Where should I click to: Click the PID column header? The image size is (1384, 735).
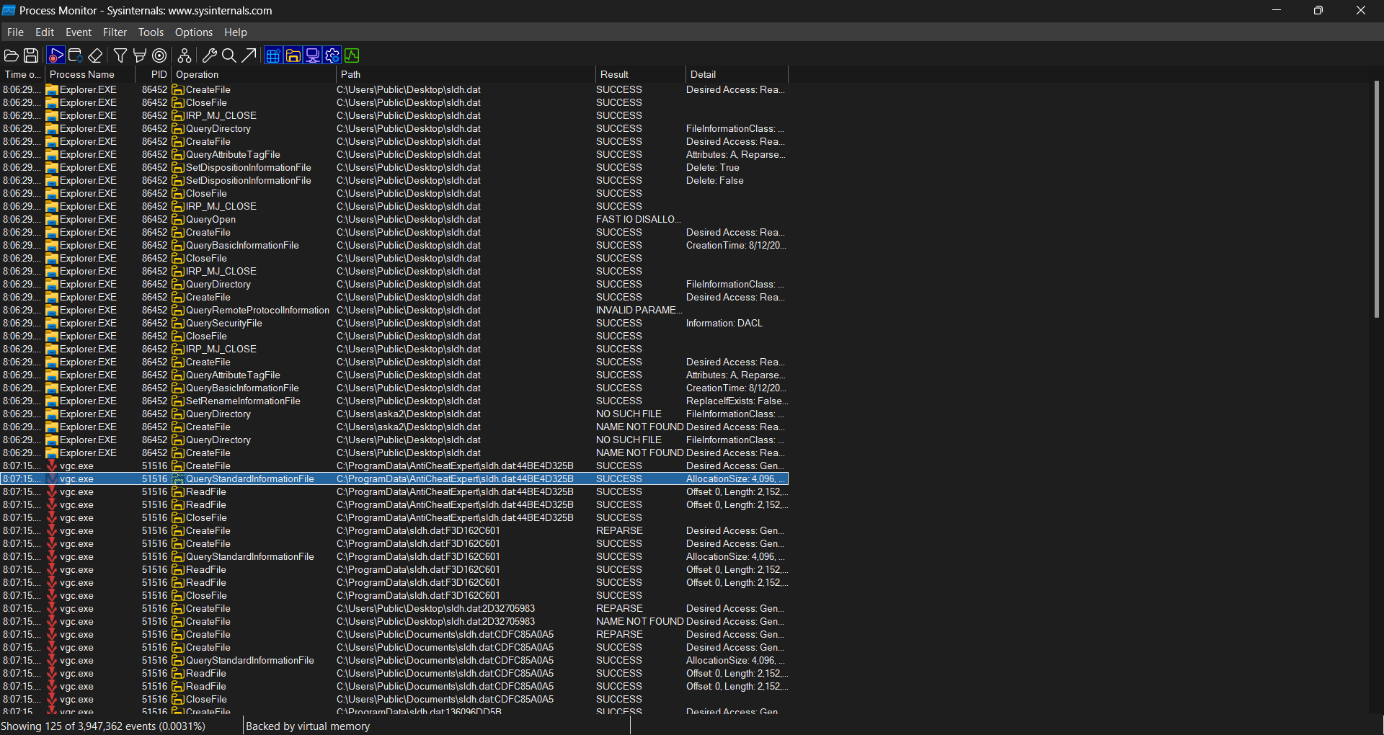point(154,74)
